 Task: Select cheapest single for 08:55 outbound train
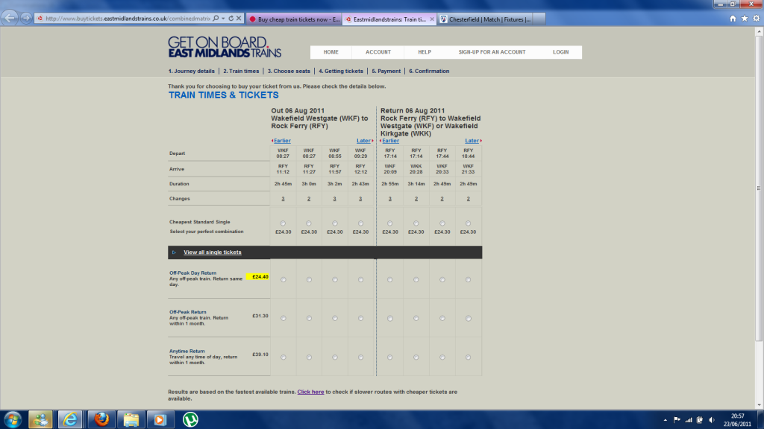click(x=335, y=223)
